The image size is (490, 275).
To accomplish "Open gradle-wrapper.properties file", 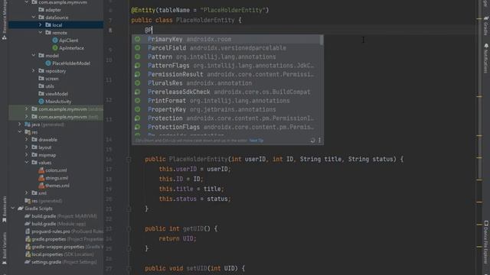I will click(64, 247).
